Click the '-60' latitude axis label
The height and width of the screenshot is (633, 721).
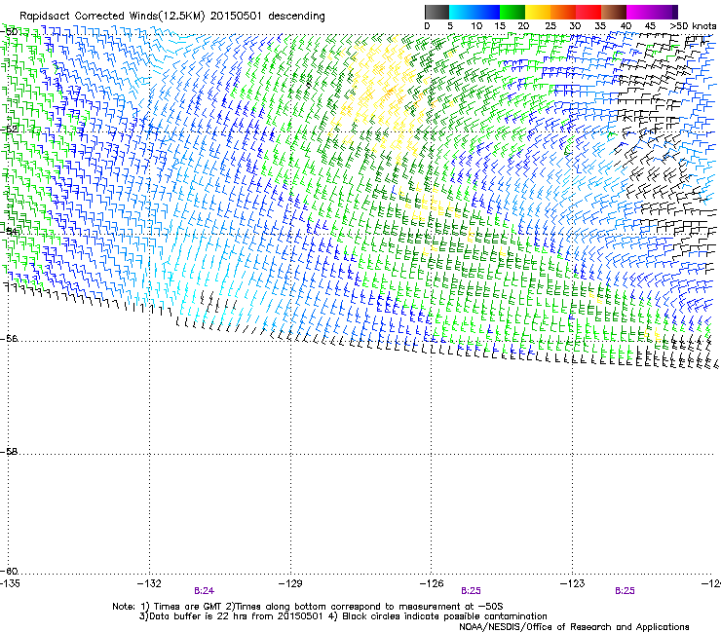pos(9,571)
